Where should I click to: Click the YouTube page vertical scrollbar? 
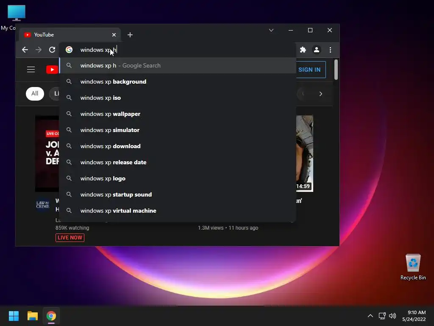(336, 69)
